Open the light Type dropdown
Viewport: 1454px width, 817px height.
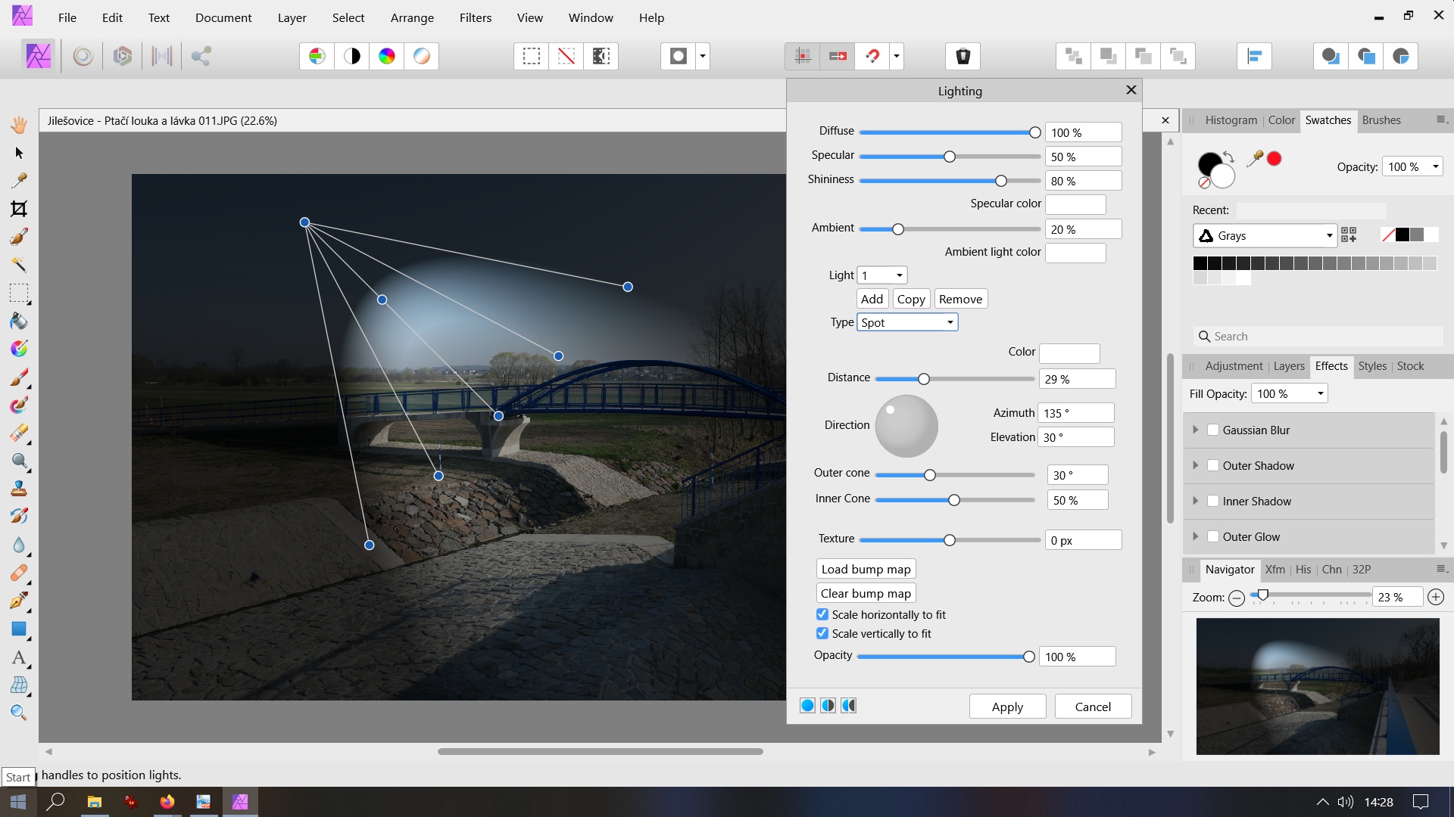pos(907,322)
